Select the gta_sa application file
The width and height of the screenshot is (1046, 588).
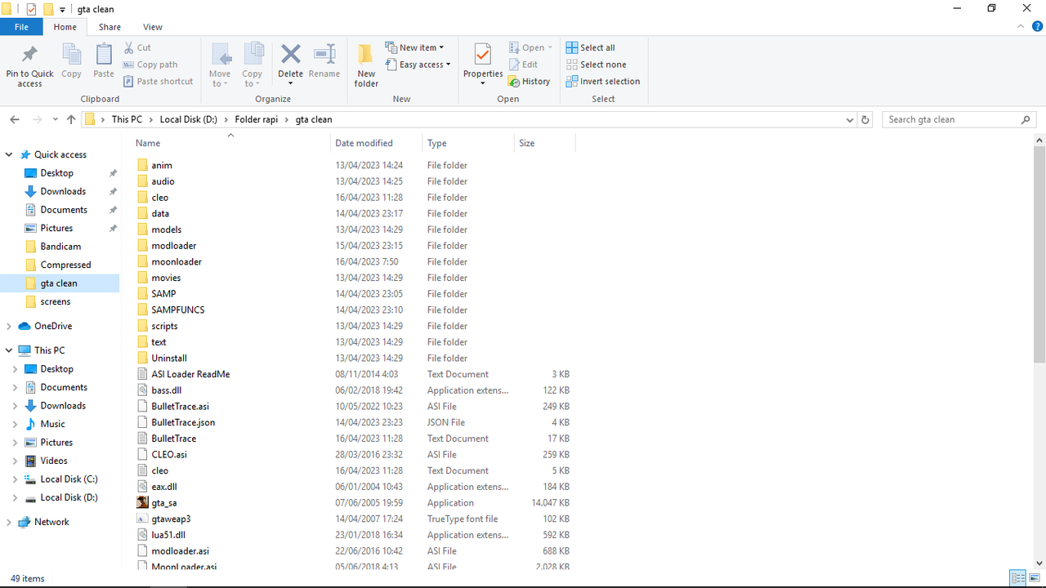tap(163, 502)
